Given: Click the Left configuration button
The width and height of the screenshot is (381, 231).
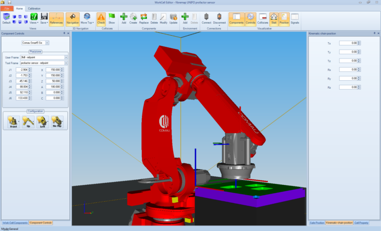Looking at the screenshot, I should [42, 121].
